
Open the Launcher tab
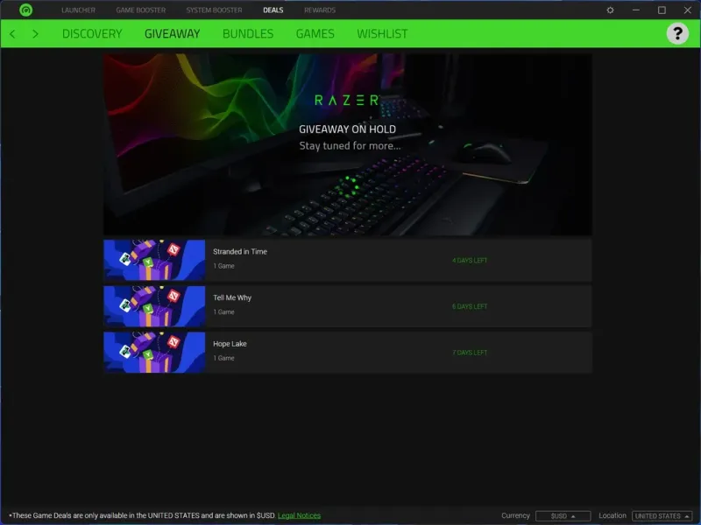coord(78,10)
